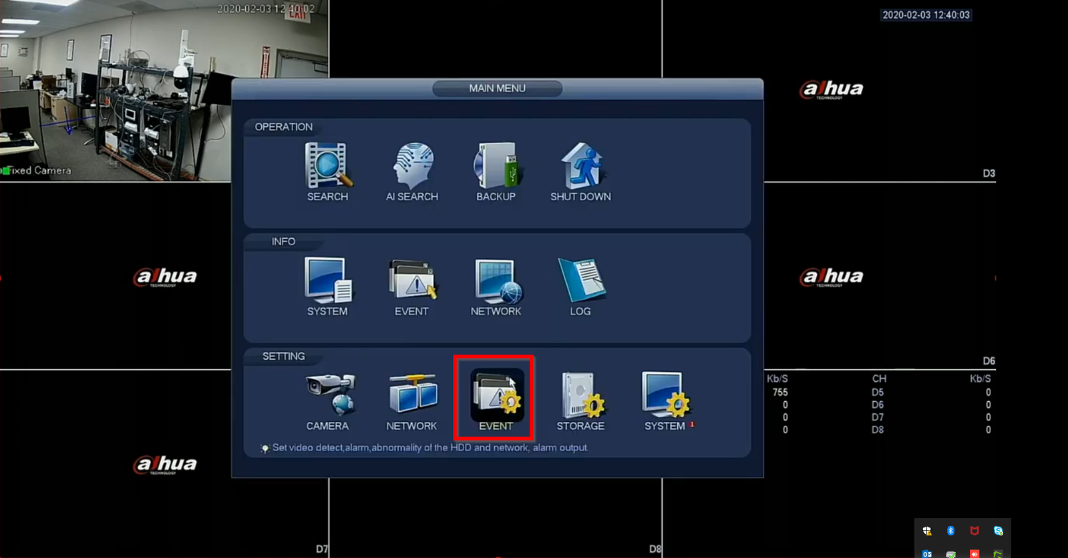
Task: Select the D6 channel pane with Dahua logo
Action: [x=880, y=276]
